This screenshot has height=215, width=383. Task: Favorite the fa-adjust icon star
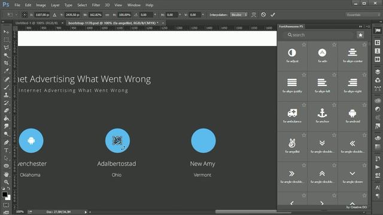coord(304,45)
